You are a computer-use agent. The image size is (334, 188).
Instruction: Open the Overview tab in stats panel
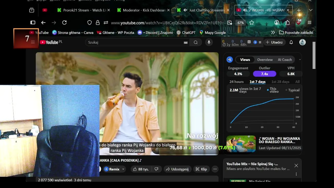(265, 60)
